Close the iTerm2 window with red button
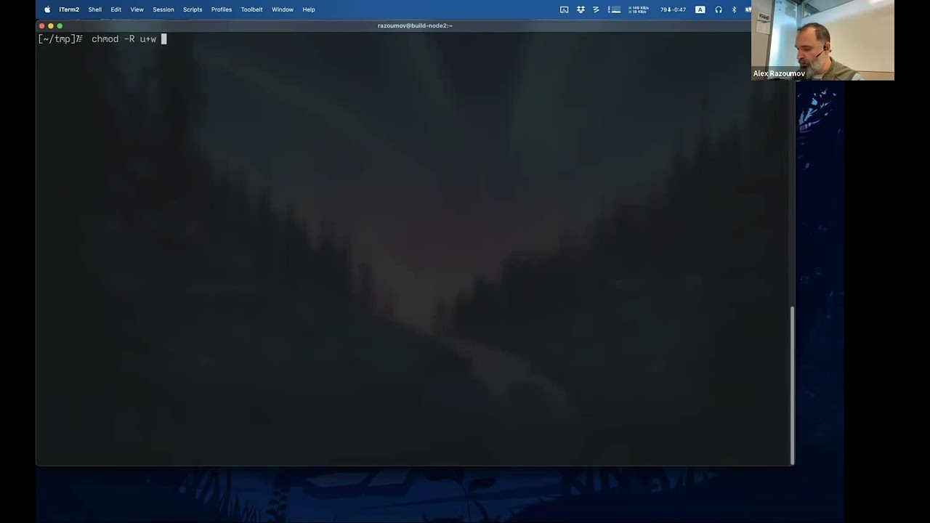The height and width of the screenshot is (523, 930). pyautogui.click(x=41, y=25)
